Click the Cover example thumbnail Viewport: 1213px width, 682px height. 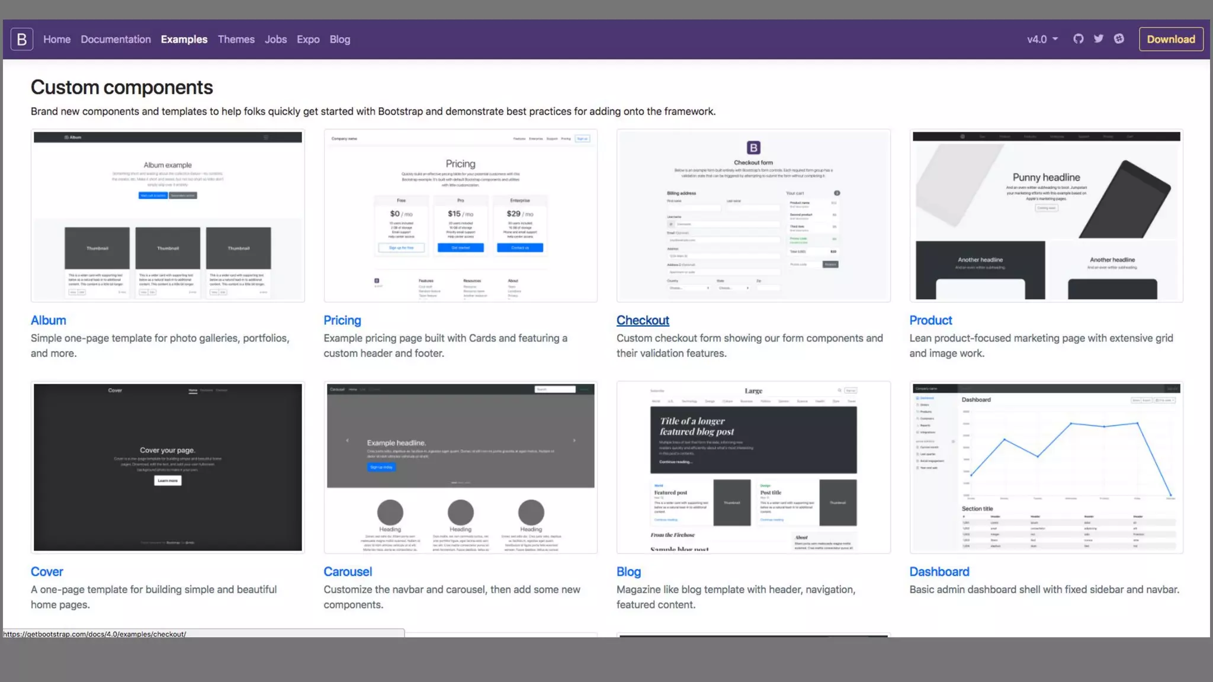coord(168,467)
